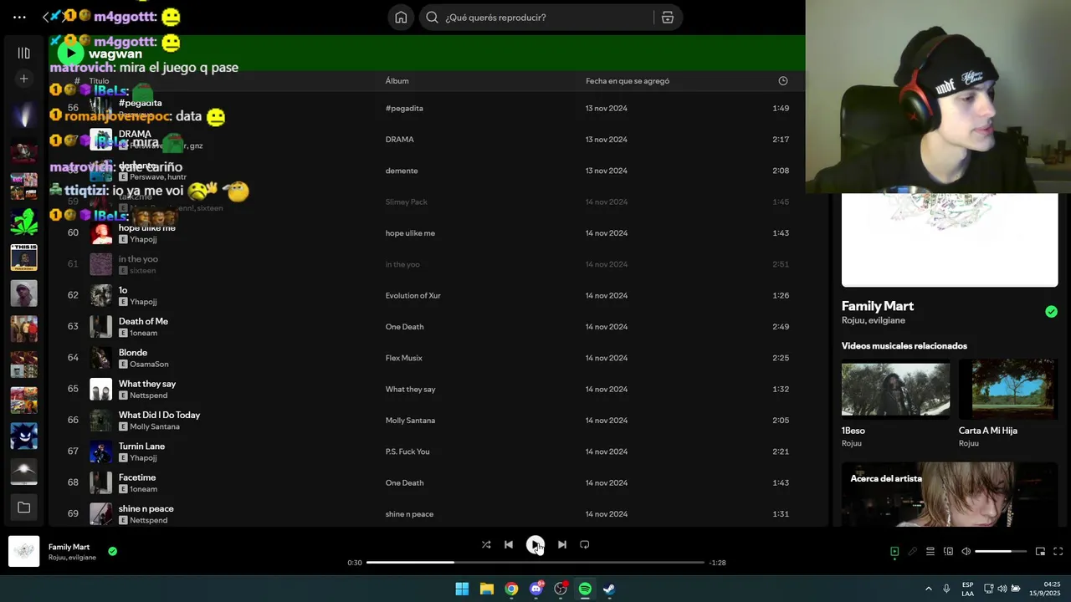Open connect to a device

click(x=948, y=552)
